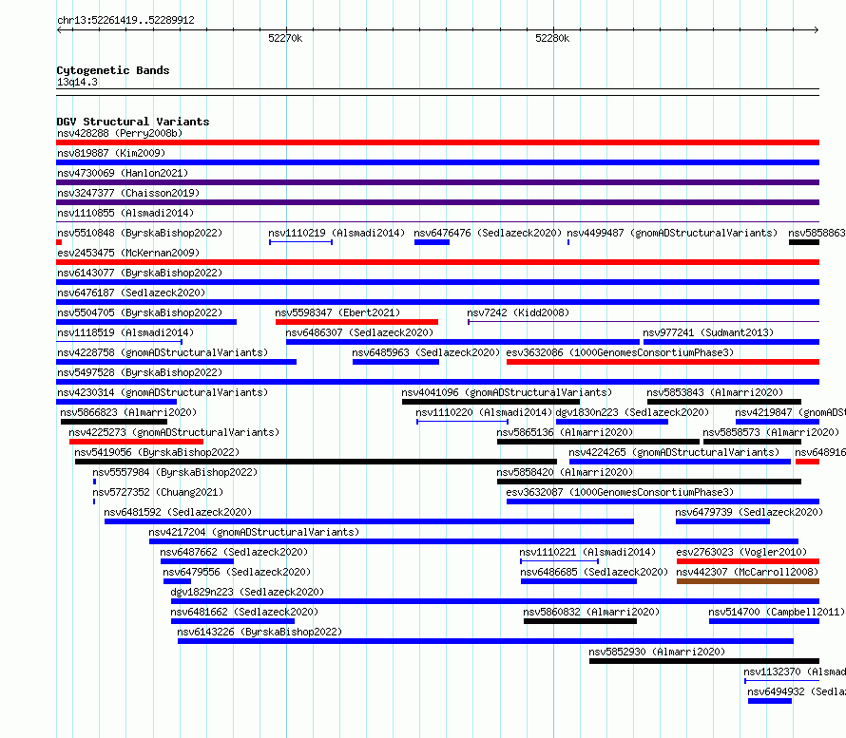Viewport: 846px width, 738px height.
Task: Select the blue bar for nsv6476476 (Sedlazeck2020)
Action: click(x=432, y=242)
